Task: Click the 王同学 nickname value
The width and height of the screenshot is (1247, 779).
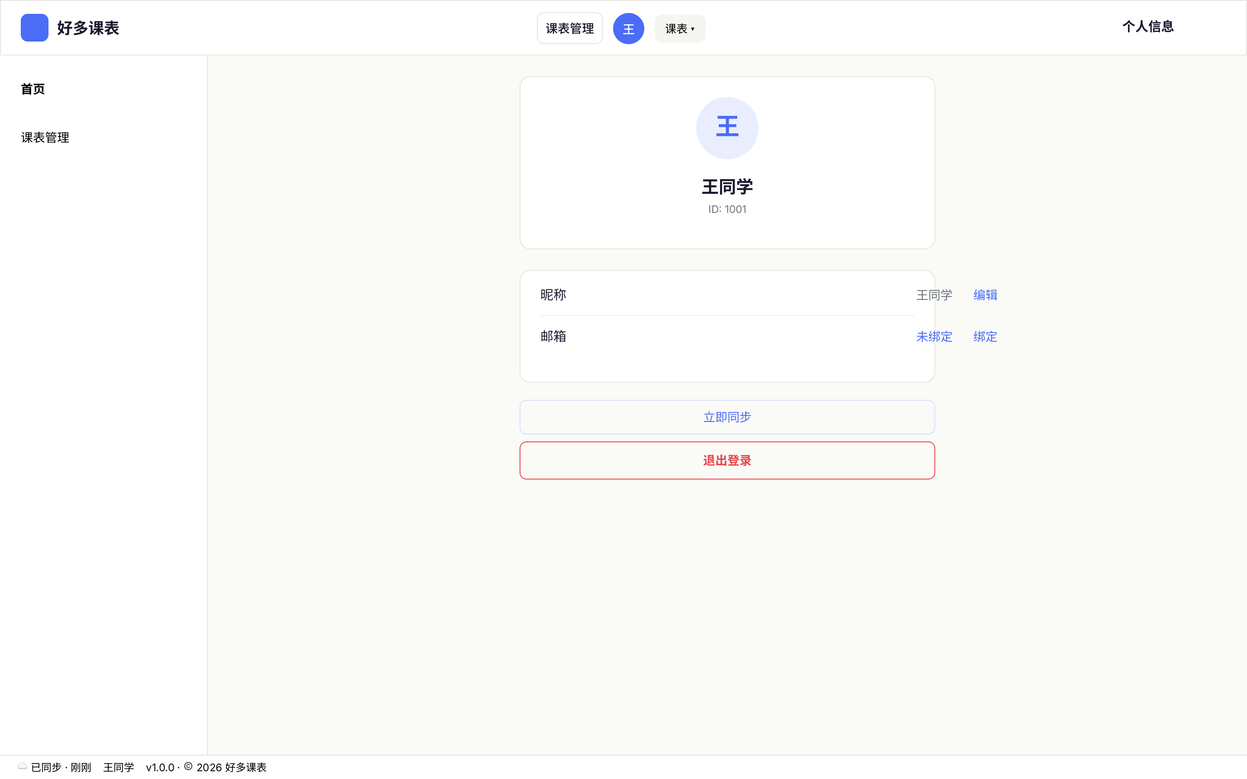Action: (934, 295)
